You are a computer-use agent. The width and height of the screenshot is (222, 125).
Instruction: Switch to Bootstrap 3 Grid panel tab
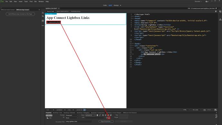[x=58, y=113]
